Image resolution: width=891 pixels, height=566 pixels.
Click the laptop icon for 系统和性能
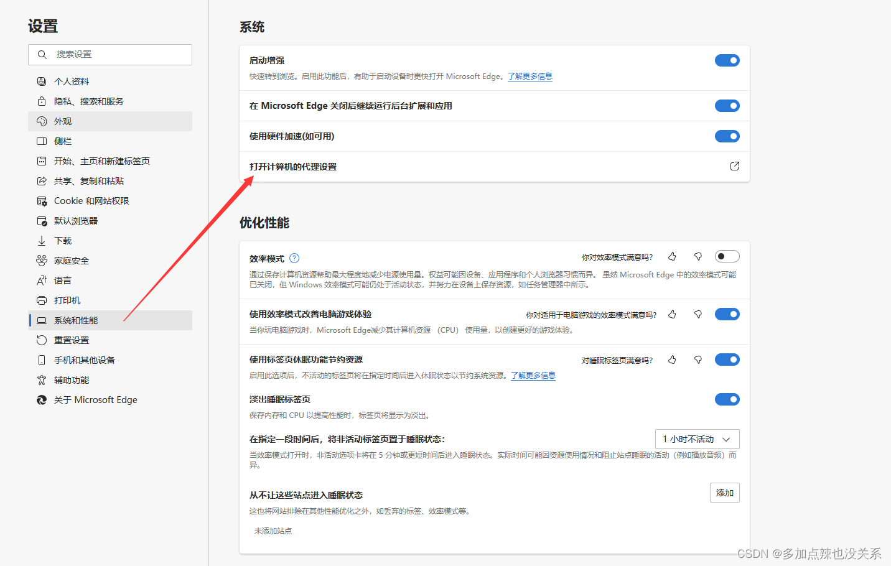point(42,320)
